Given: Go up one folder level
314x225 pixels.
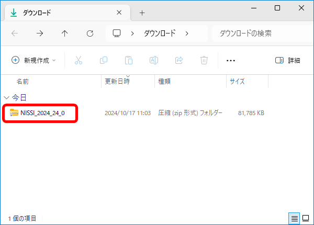Looking at the screenshot, I should point(64,33).
